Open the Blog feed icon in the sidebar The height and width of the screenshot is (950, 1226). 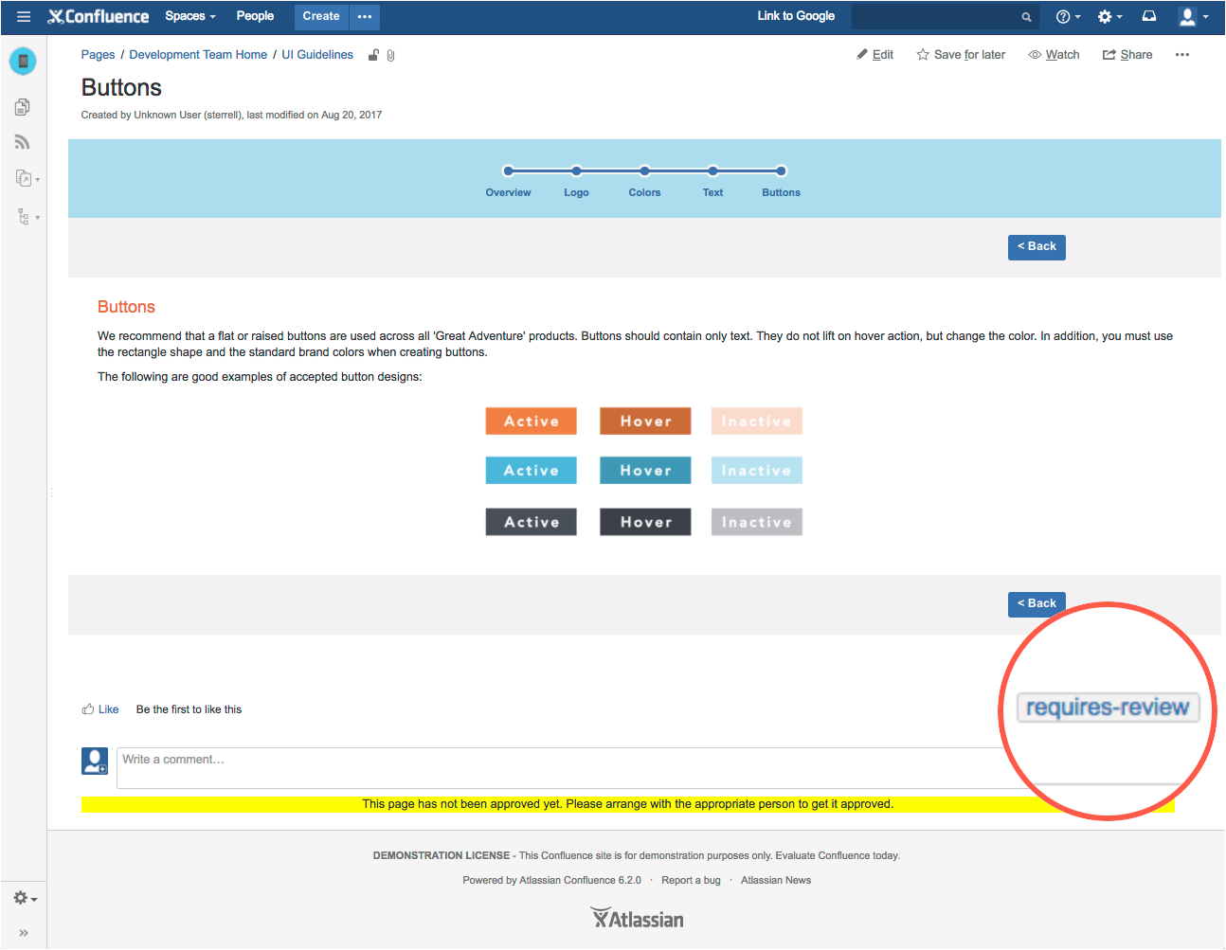coord(22,141)
